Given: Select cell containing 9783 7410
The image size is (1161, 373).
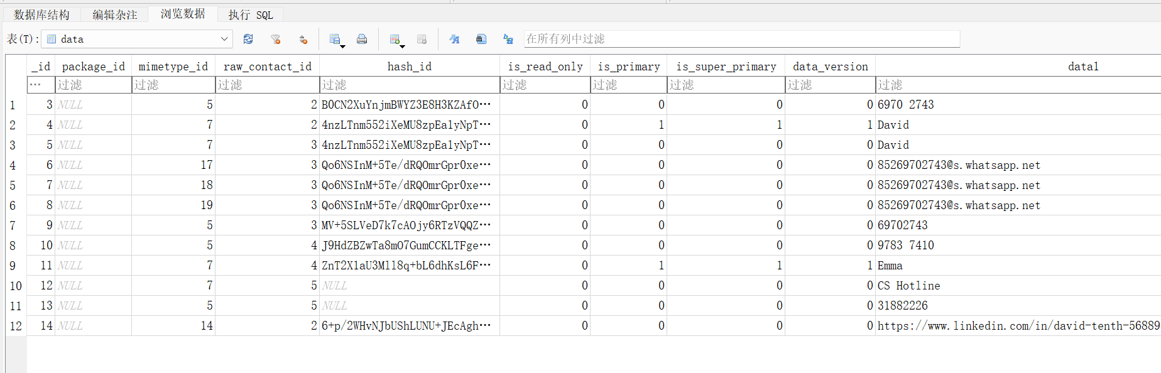Looking at the screenshot, I should pyautogui.click(x=1018, y=246).
